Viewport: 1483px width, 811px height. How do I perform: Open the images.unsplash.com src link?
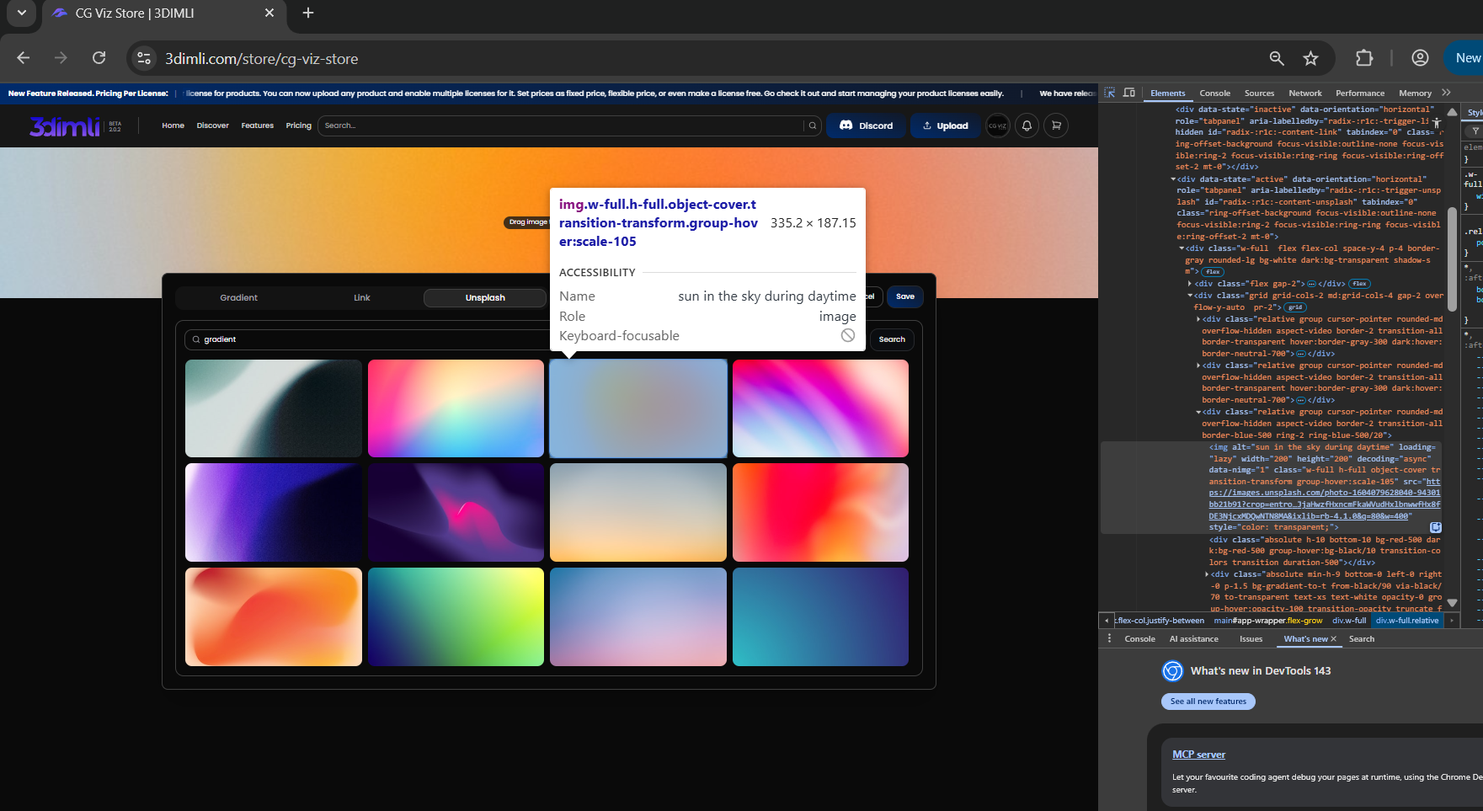tap(1325, 499)
